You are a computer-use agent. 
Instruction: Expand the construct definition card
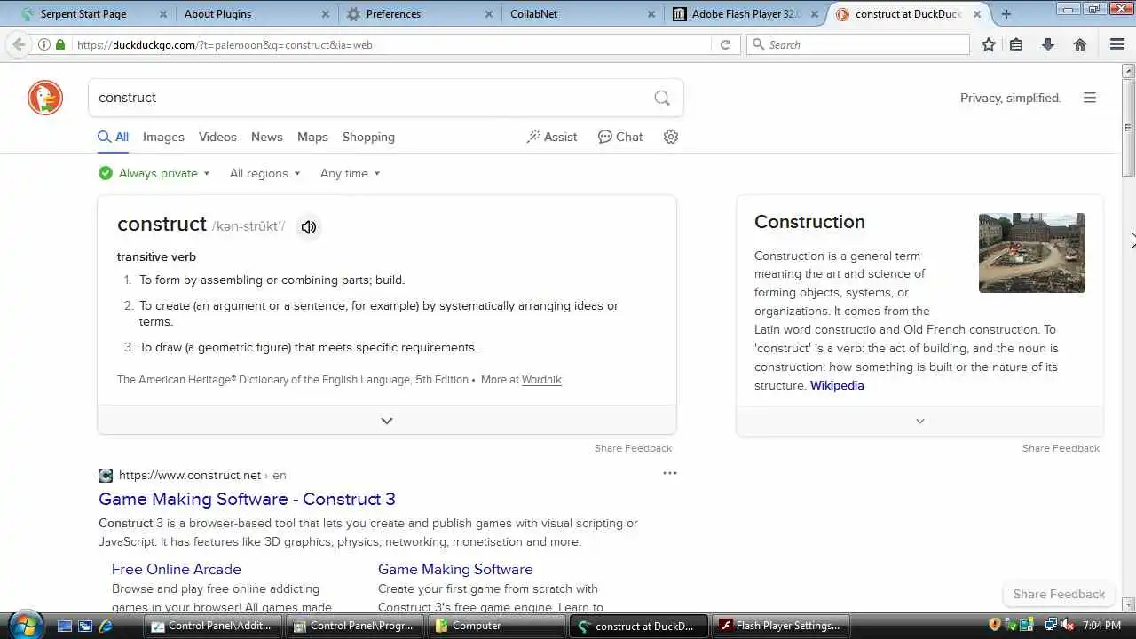tap(387, 421)
